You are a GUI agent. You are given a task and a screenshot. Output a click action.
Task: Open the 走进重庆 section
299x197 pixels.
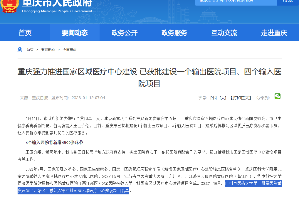coord(274,32)
